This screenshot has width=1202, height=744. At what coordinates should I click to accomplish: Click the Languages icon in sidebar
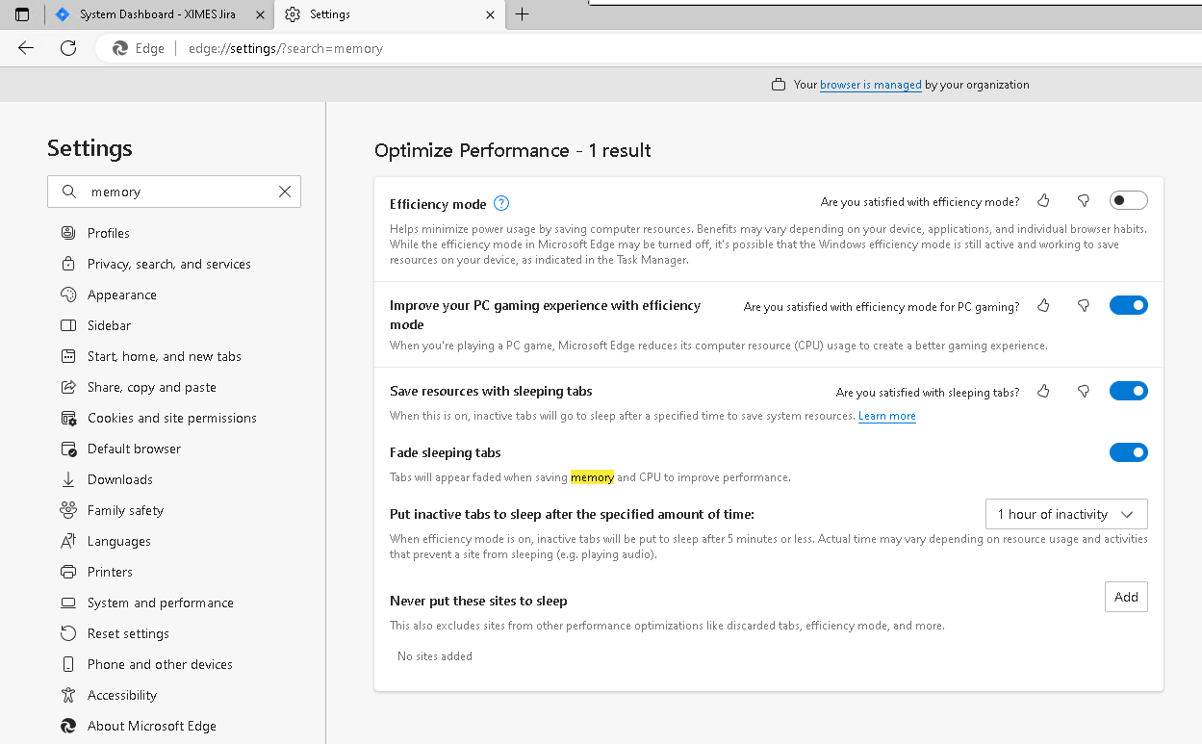click(68, 541)
